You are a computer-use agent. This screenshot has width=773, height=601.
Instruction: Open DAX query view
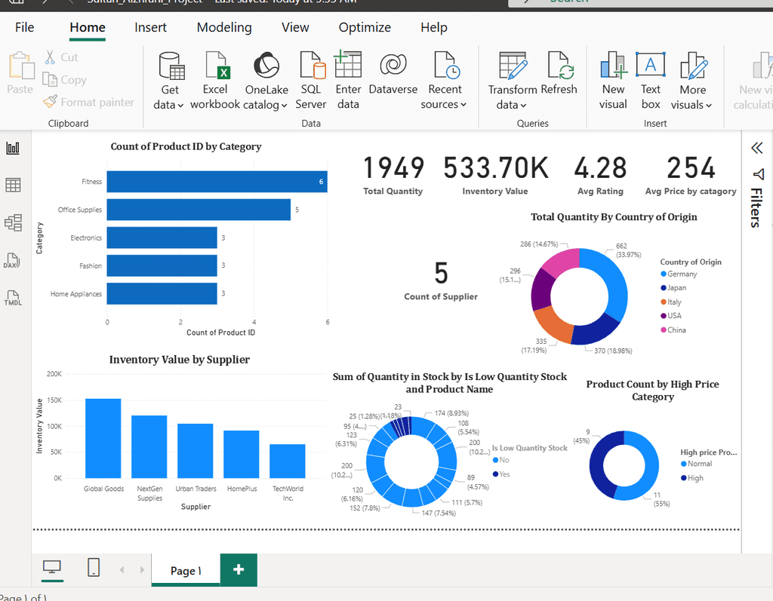[x=13, y=261]
